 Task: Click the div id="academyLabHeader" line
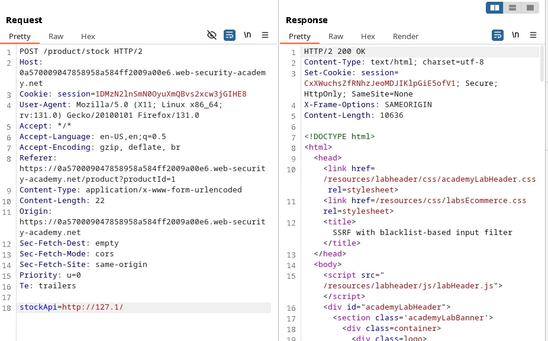point(386,307)
